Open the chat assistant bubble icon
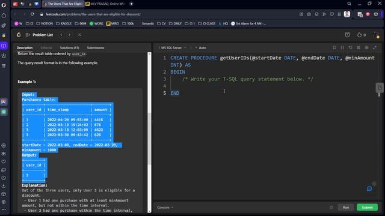The width and height of the screenshot is (385, 216). (x=369, y=188)
